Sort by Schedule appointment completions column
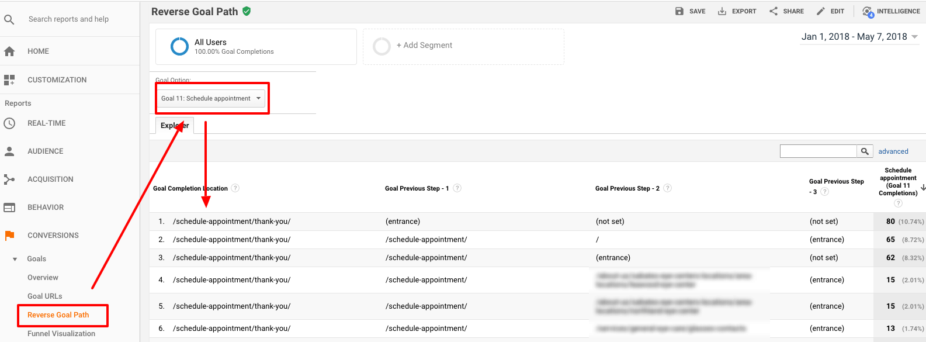 898,182
